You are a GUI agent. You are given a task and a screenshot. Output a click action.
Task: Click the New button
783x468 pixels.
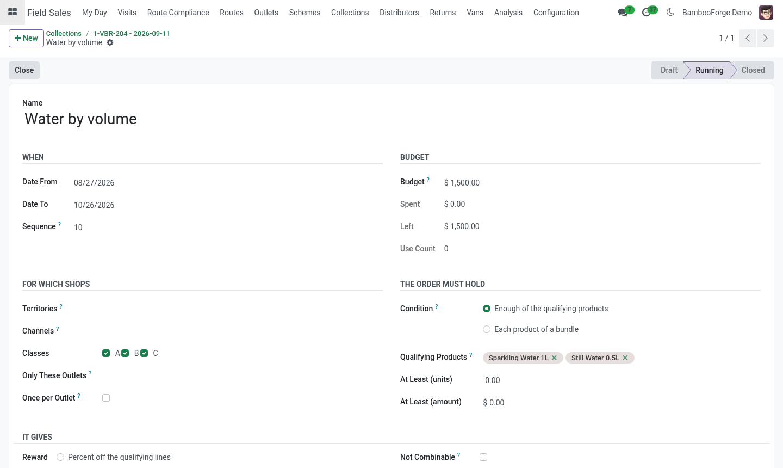[26, 38]
